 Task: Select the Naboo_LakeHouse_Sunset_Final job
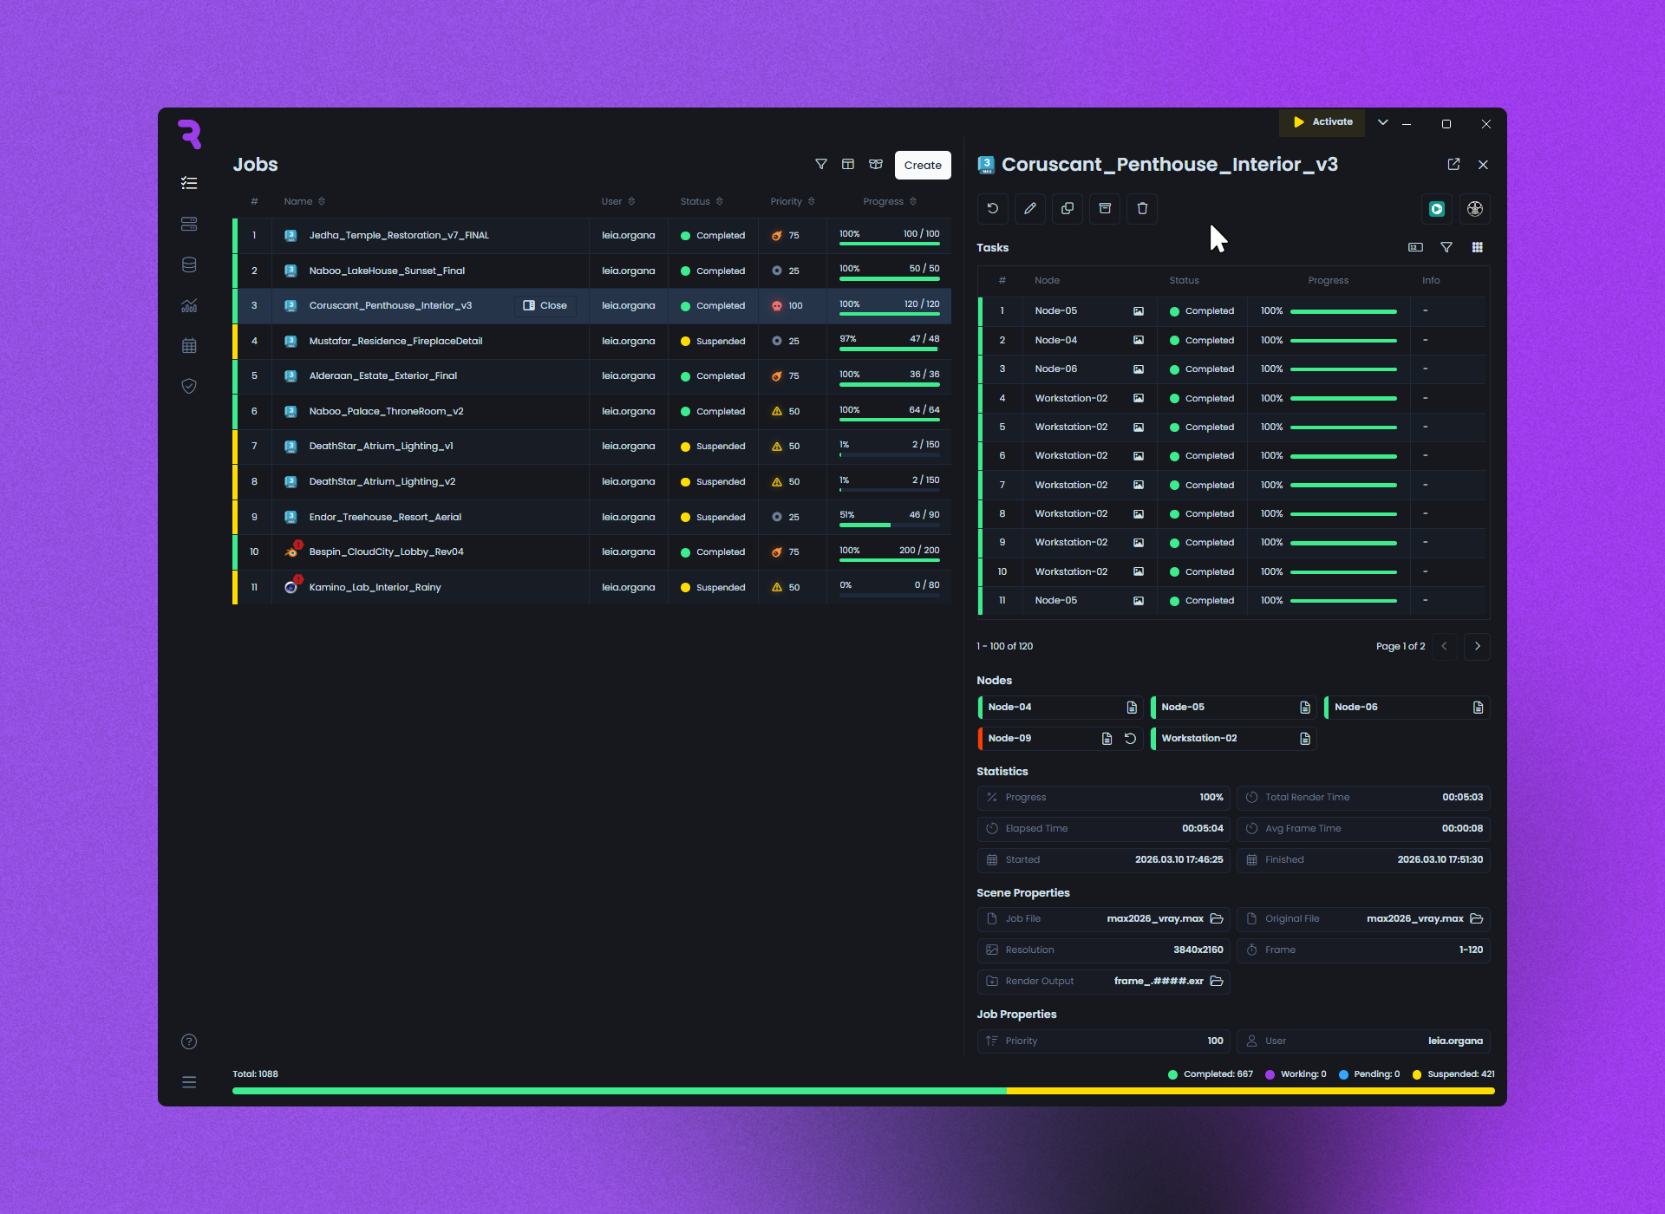pyautogui.click(x=591, y=271)
